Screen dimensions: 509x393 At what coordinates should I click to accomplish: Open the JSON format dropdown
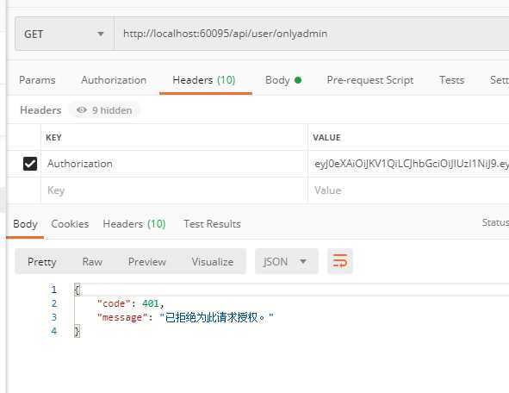click(x=286, y=262)
